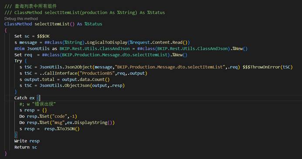The width and height of the screenshot is (302, 159).
Task: Click 's resp = {}' line
Action: (33, 110)
